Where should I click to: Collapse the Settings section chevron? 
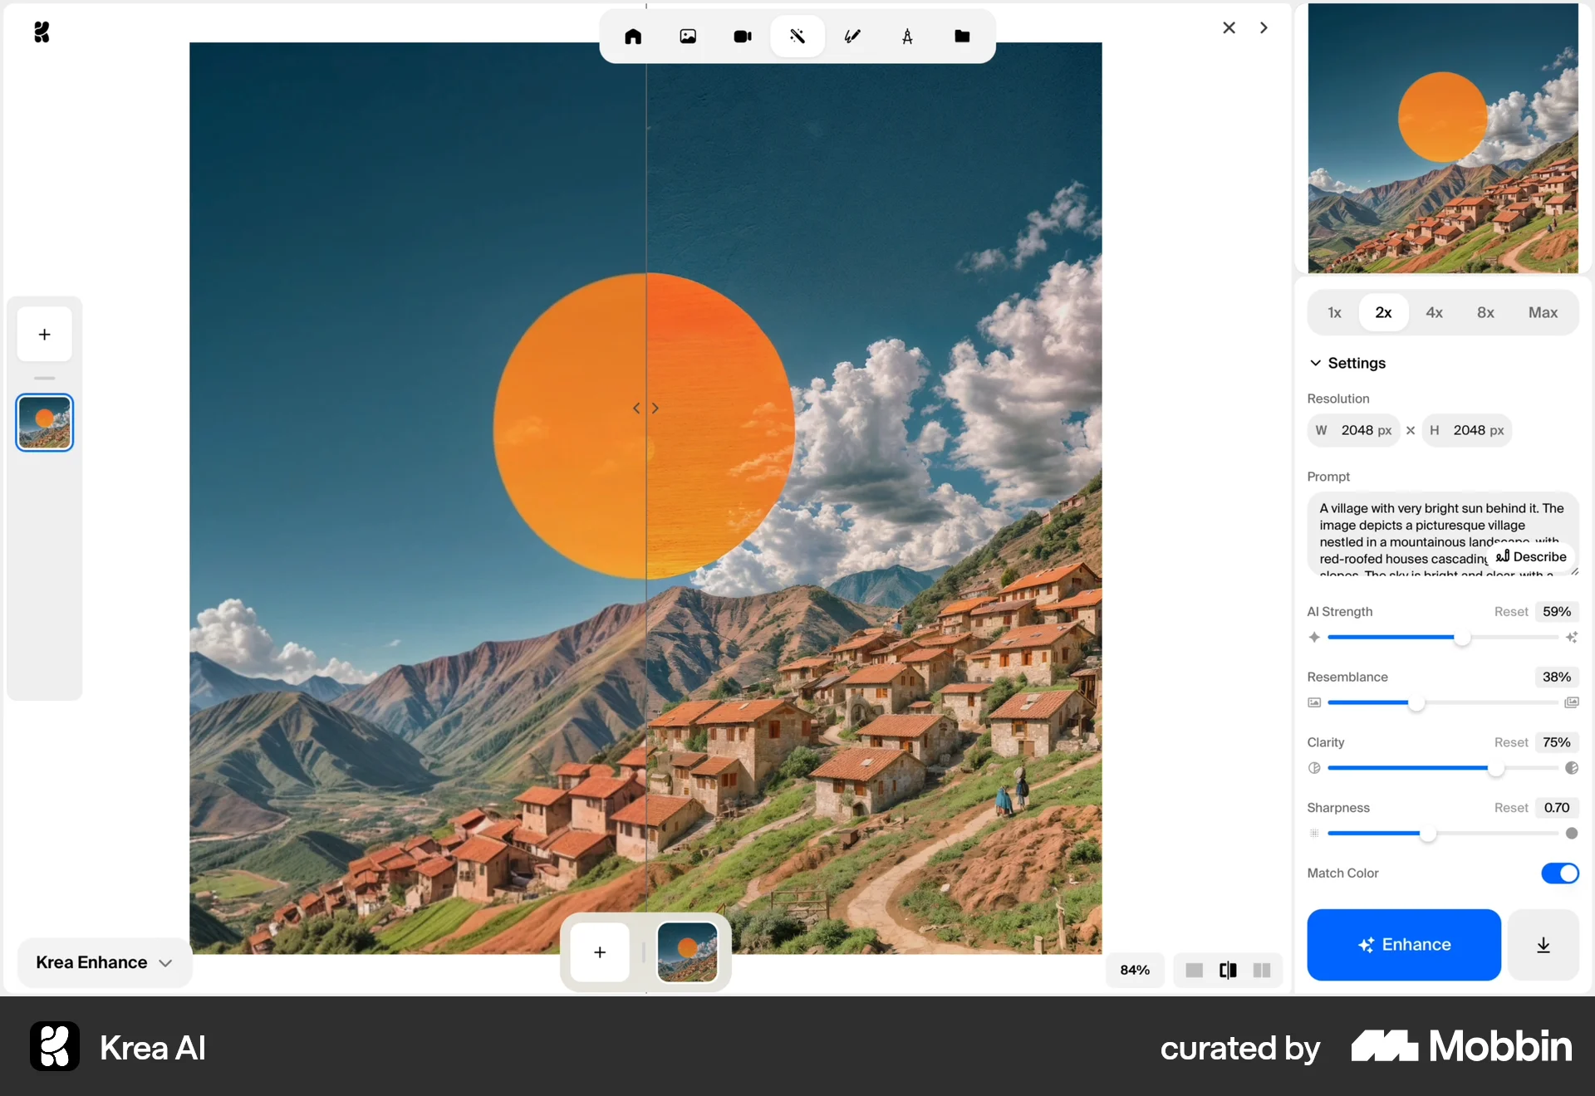tap(1315, 363)
